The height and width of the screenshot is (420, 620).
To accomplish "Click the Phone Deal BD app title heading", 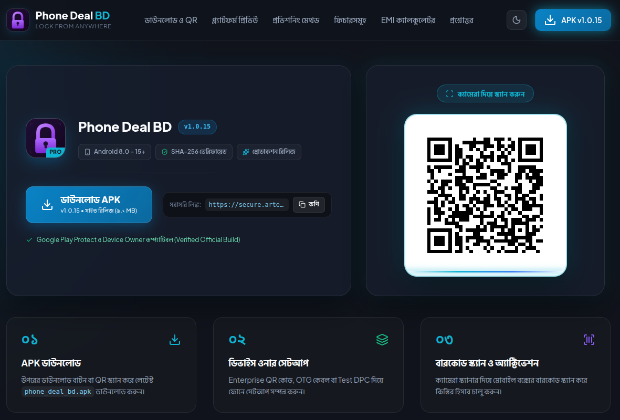I will tap(125, 127).
